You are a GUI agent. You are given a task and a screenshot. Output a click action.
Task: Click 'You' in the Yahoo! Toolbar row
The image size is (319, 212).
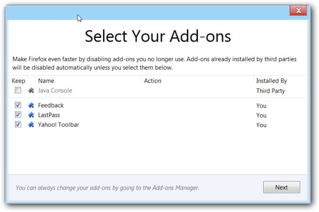[261, 125]
